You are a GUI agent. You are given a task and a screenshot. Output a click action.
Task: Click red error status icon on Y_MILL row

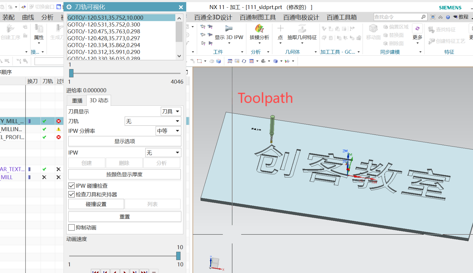[x=59, y=121]
